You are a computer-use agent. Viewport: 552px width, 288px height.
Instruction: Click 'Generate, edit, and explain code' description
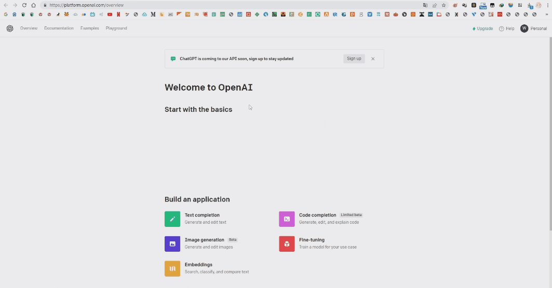329,222
